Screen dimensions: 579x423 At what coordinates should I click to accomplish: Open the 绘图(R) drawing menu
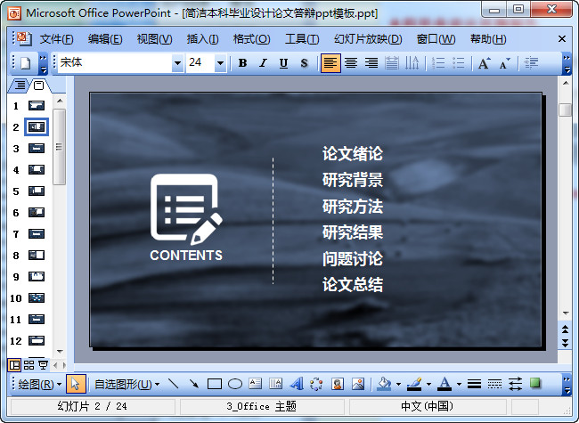point(39,384)
